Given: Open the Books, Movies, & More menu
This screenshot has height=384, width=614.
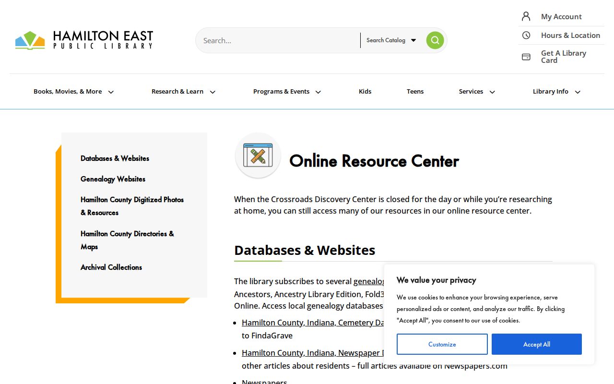Looking at the screenshot, I should coord(68,91).
